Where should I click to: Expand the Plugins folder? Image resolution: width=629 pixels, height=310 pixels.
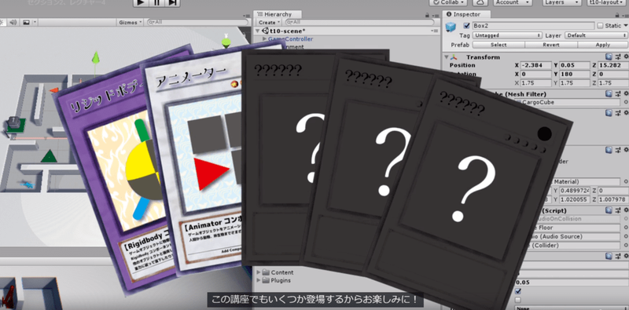click(259, 280)
